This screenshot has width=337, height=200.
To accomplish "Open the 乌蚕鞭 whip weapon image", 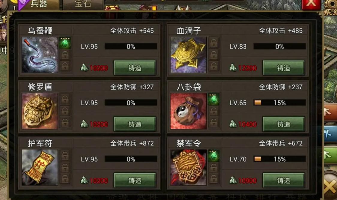I will click(x=40, y=55).
